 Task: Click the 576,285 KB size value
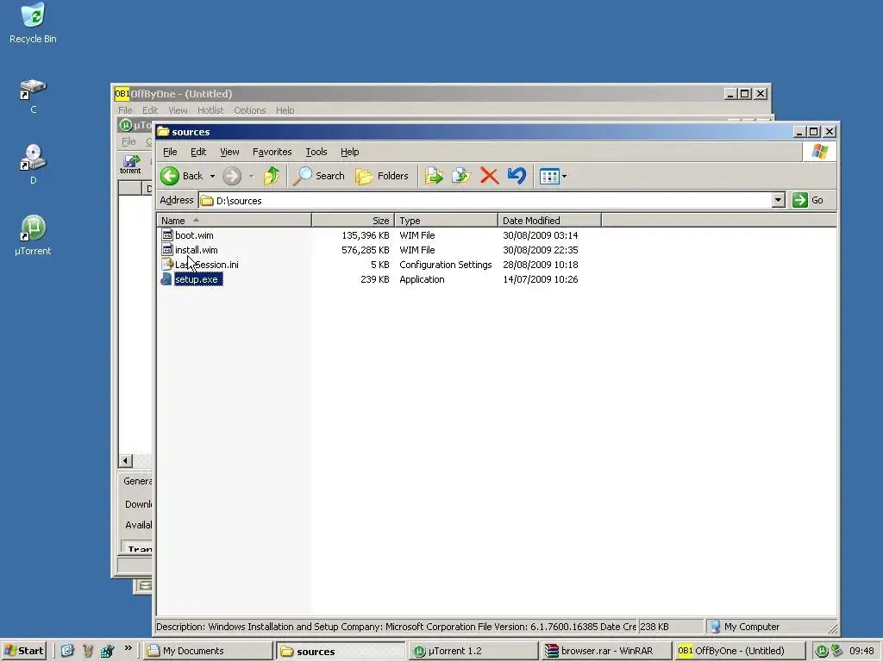(365, 250)
